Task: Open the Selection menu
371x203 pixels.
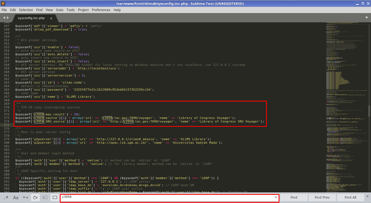Action: pos(26,10)
